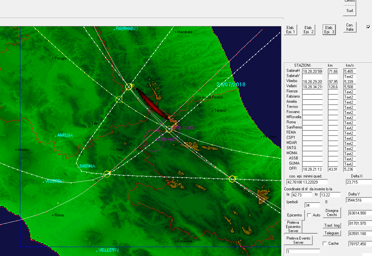372x256 pixels.
Task: Click the field showing 63591,180
Action: click(x=360, y=233)
